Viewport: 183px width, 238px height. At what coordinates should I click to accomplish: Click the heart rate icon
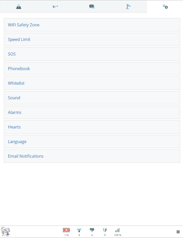tap(92, 230)
